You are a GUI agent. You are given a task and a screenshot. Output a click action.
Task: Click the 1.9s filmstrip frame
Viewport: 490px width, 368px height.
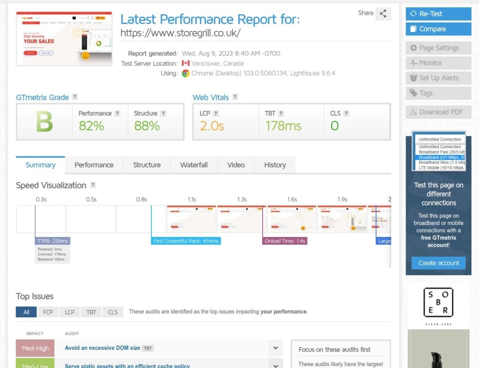342,219
